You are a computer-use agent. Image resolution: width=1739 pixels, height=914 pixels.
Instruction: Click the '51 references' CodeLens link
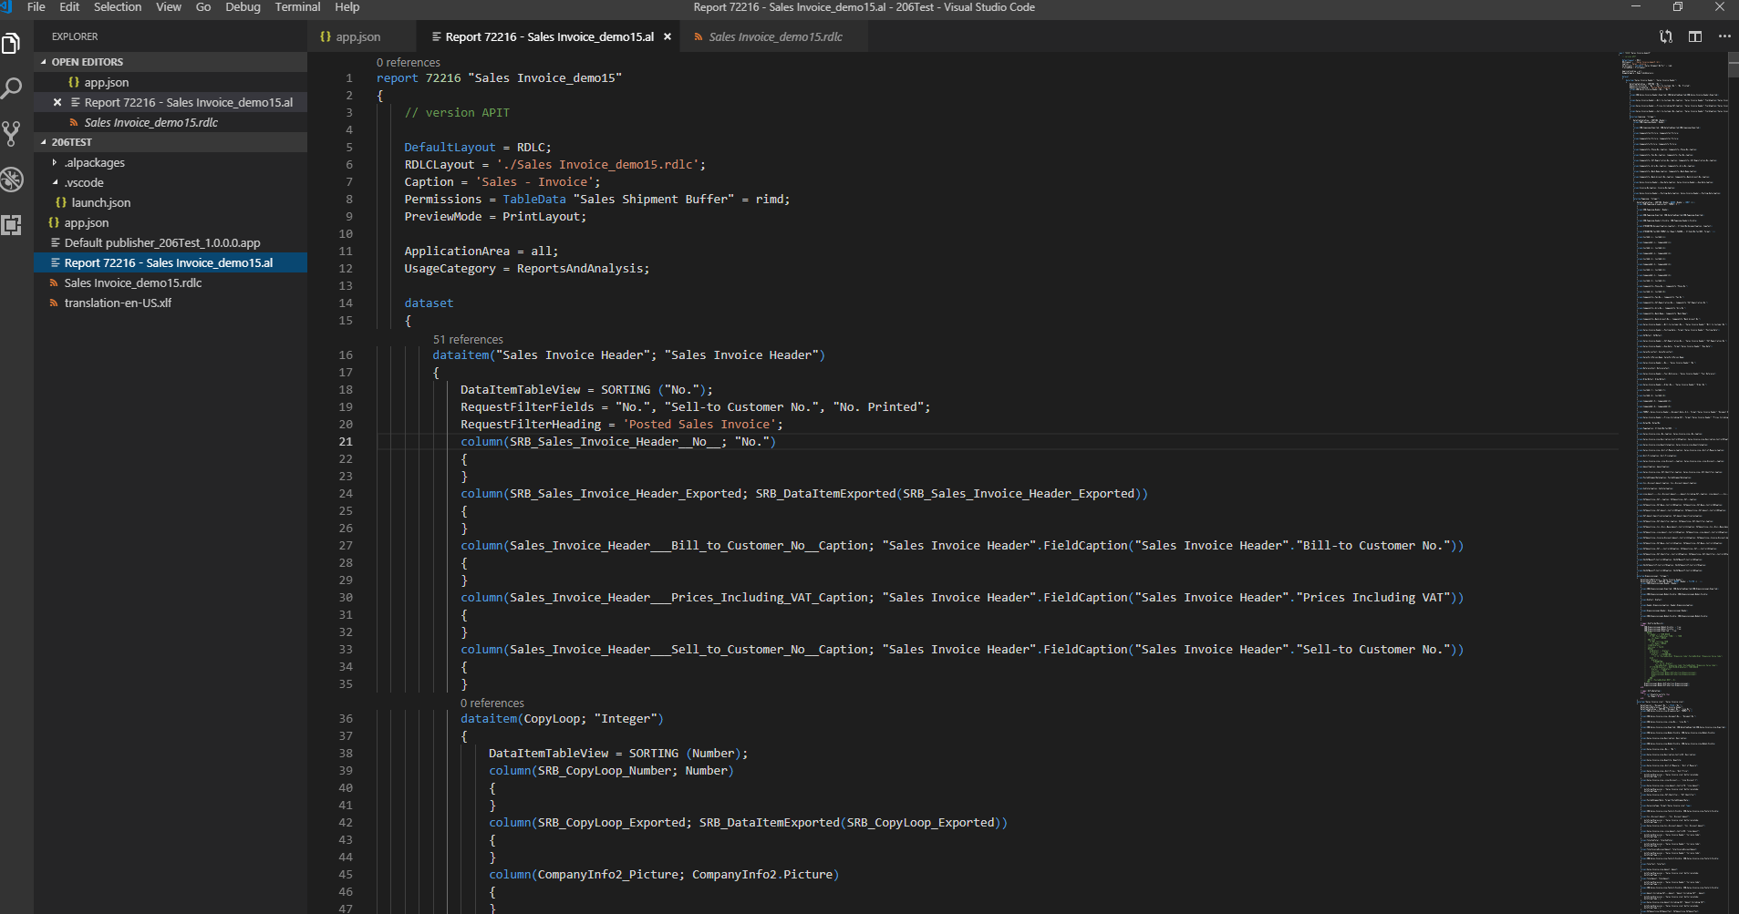tap(468, 340)
